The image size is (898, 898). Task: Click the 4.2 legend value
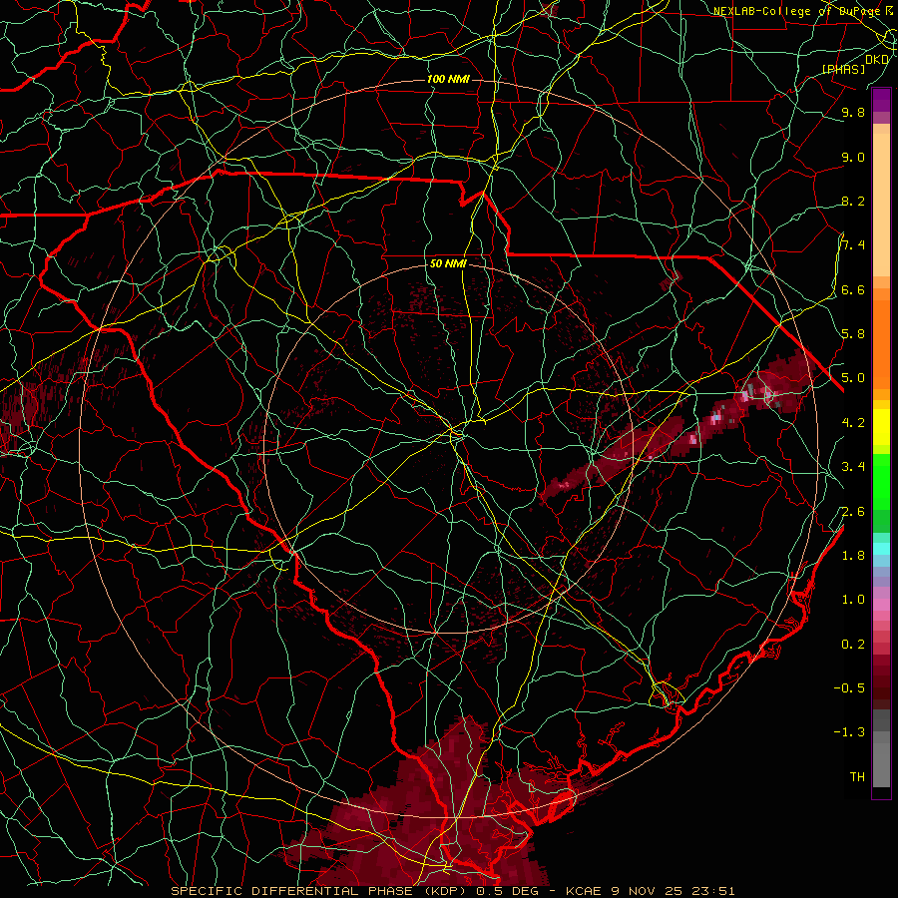click(853, 423)
